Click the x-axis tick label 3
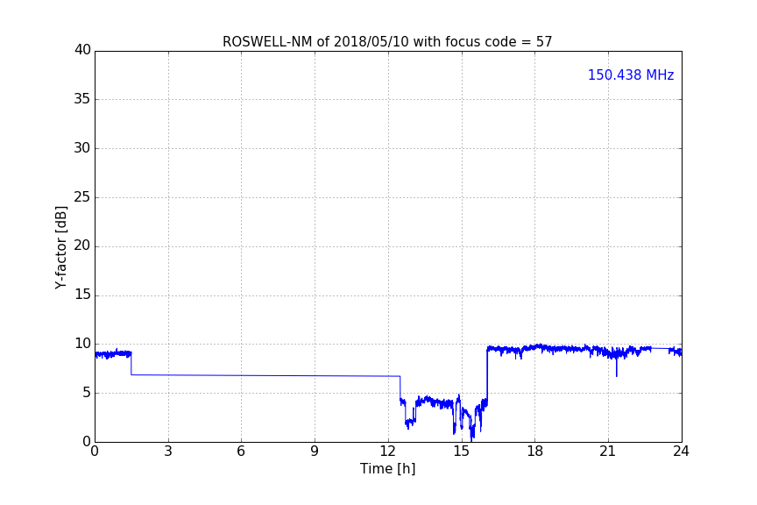The width and height of the screenshot is (757, 505). [x=168, y=452]
